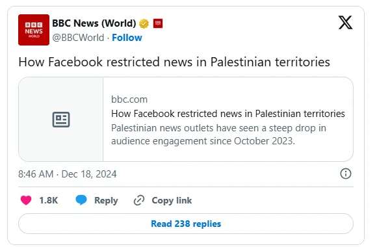Click the article placeholder newspaper icon
Image resolution: width=377 pixels, height=247 pixels.
[x=61, y=120]
